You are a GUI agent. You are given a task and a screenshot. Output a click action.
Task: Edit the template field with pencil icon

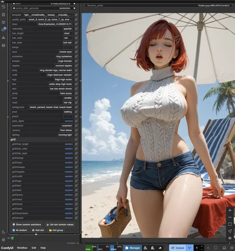[x=76, y=15]
